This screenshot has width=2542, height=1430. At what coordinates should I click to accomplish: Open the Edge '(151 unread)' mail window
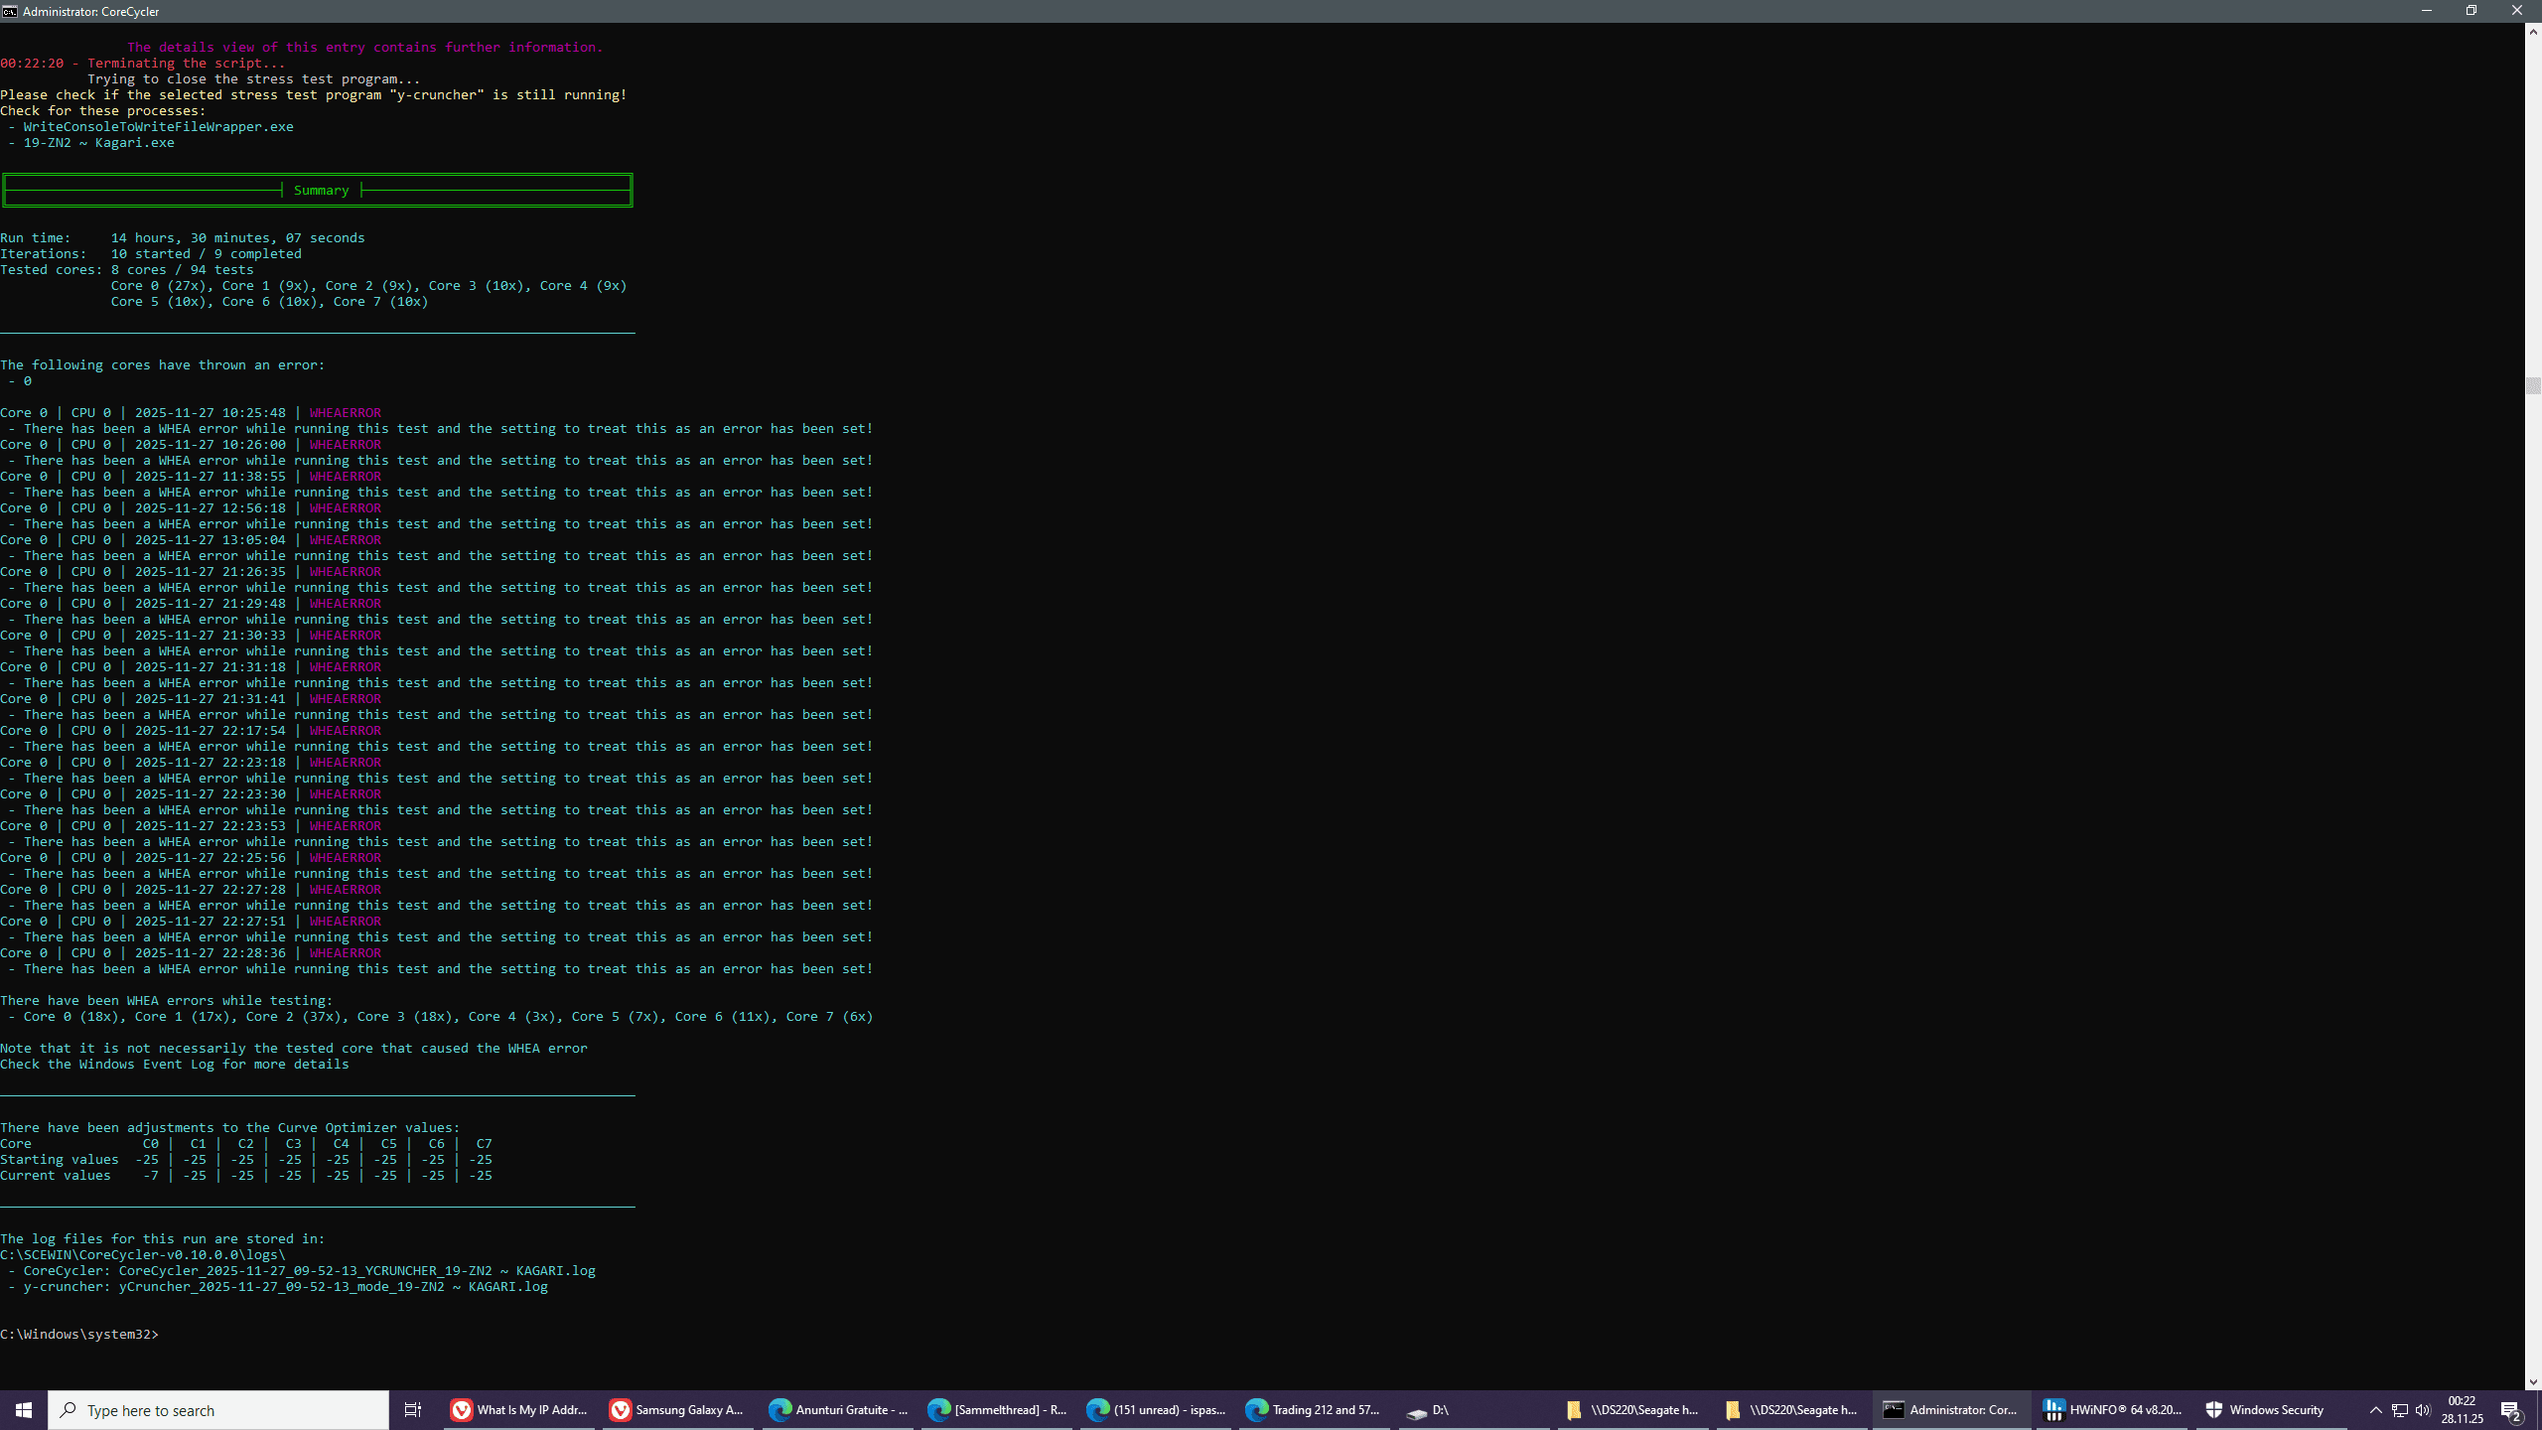click(x=1156, y=1409)
